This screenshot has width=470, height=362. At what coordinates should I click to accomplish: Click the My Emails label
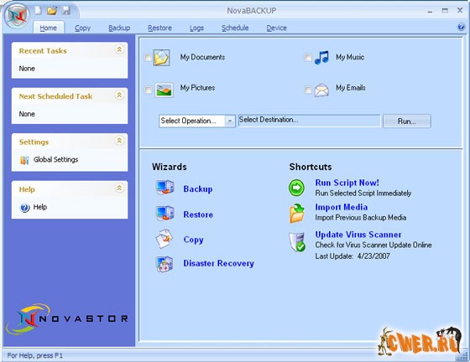(351, 88)
